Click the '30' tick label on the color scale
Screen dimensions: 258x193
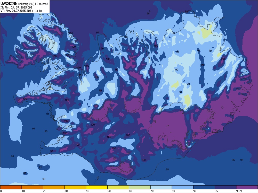tap(66, 191)
